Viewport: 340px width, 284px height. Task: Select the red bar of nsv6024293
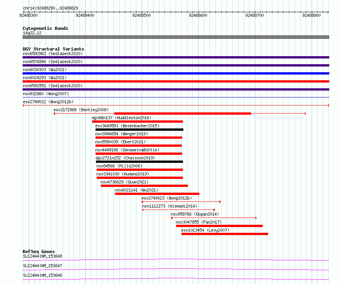(x=176, y=81)
